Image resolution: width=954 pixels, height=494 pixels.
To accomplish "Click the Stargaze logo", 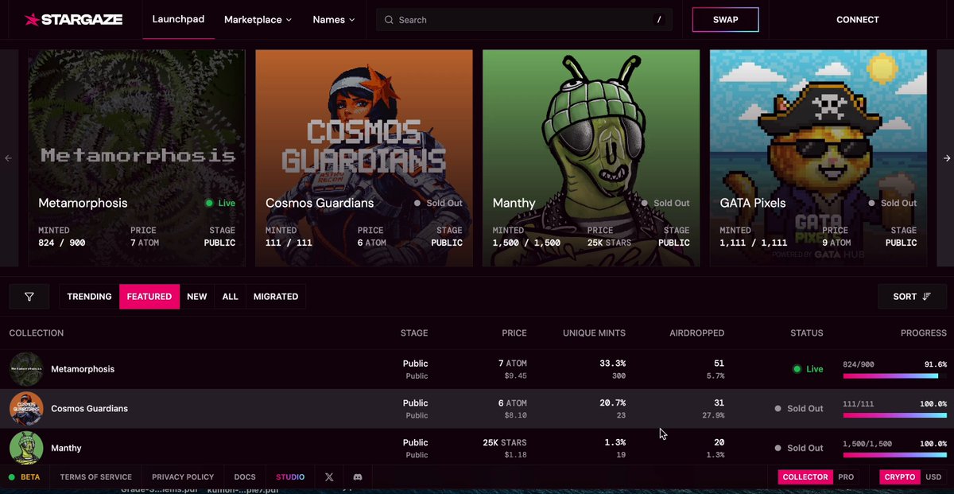I will (x=73, y=19).
